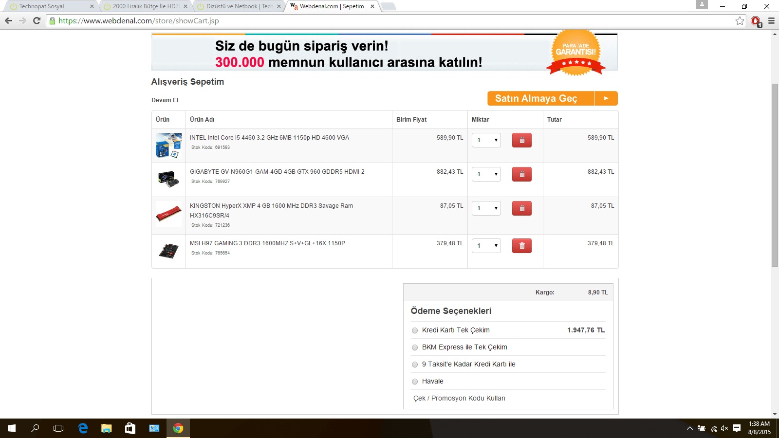This screenshot has height=438, width=779.
Task: Check the battery status tray icon
Action: pos(702,428)
